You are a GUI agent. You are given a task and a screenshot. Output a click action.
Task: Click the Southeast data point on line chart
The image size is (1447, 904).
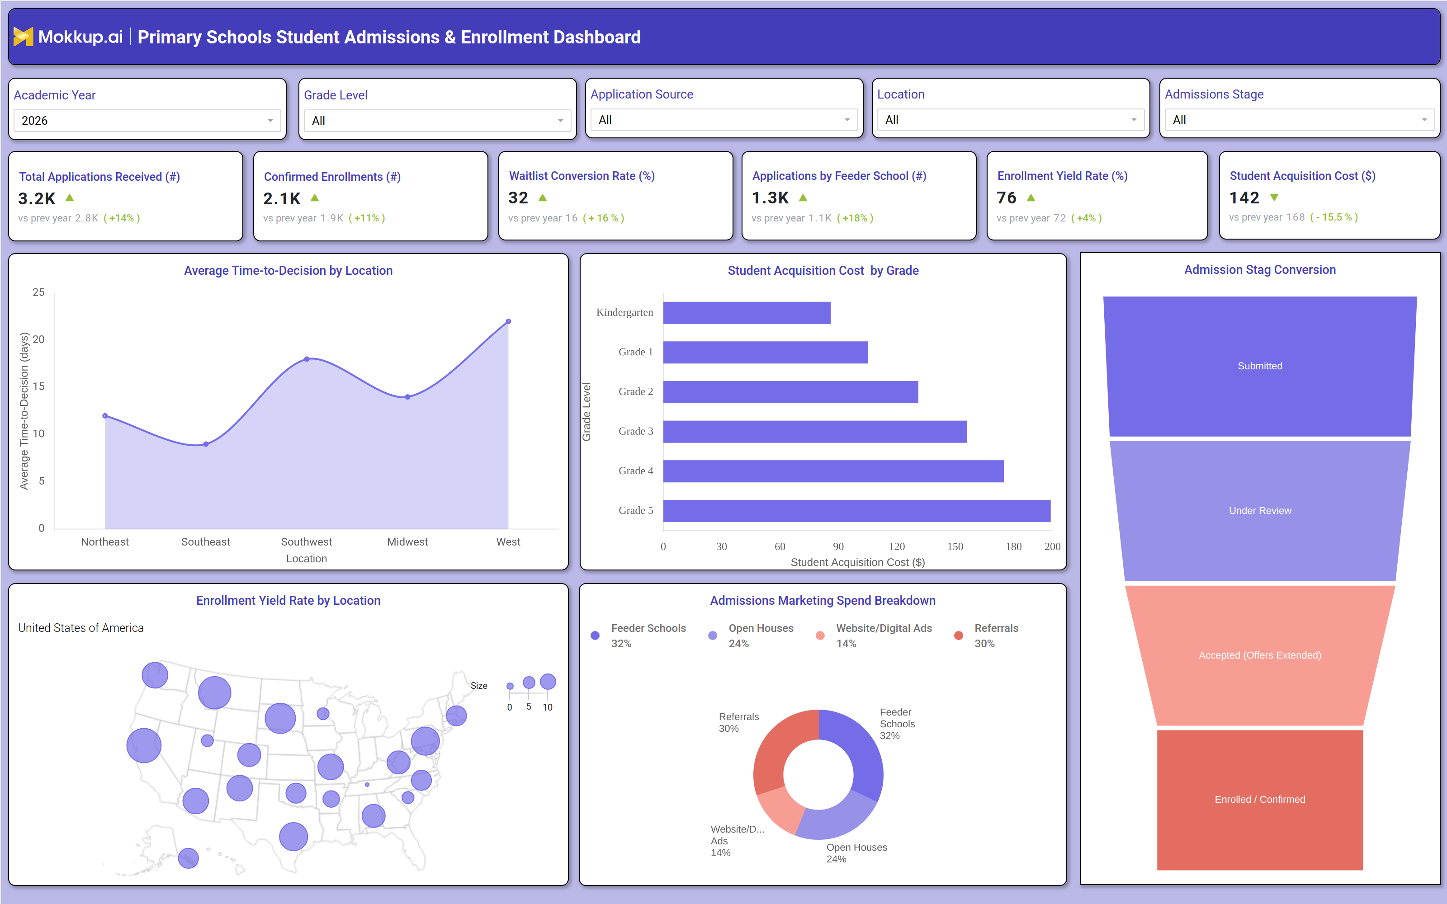coord(206,444)
